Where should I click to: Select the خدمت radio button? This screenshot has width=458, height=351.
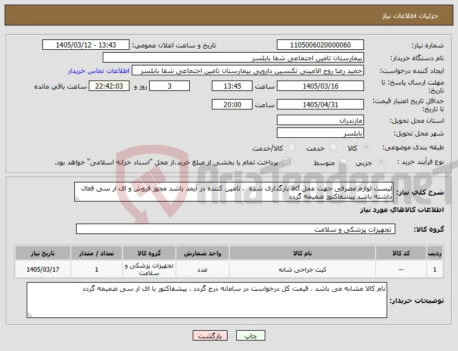click(x=333, y=147)
